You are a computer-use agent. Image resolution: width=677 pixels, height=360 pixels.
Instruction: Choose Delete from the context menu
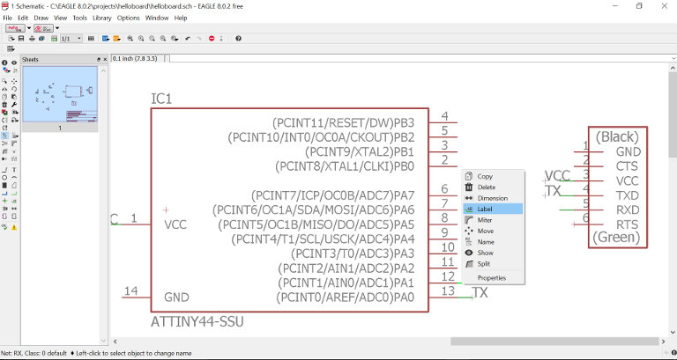coord(493,187)
